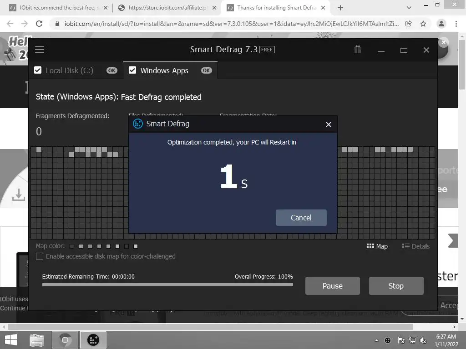Click the muted volume tray icon
The height and width of the screenshot is (349, 466).
coord(423,340)
